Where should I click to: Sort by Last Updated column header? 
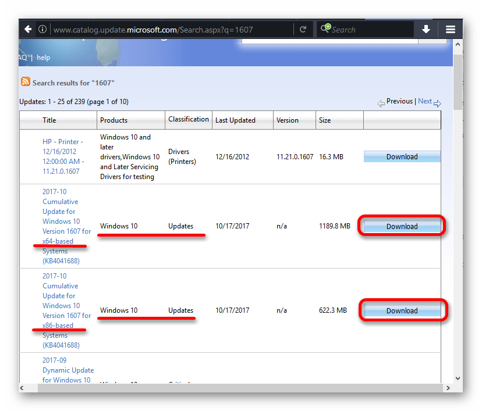pos(235,120)
